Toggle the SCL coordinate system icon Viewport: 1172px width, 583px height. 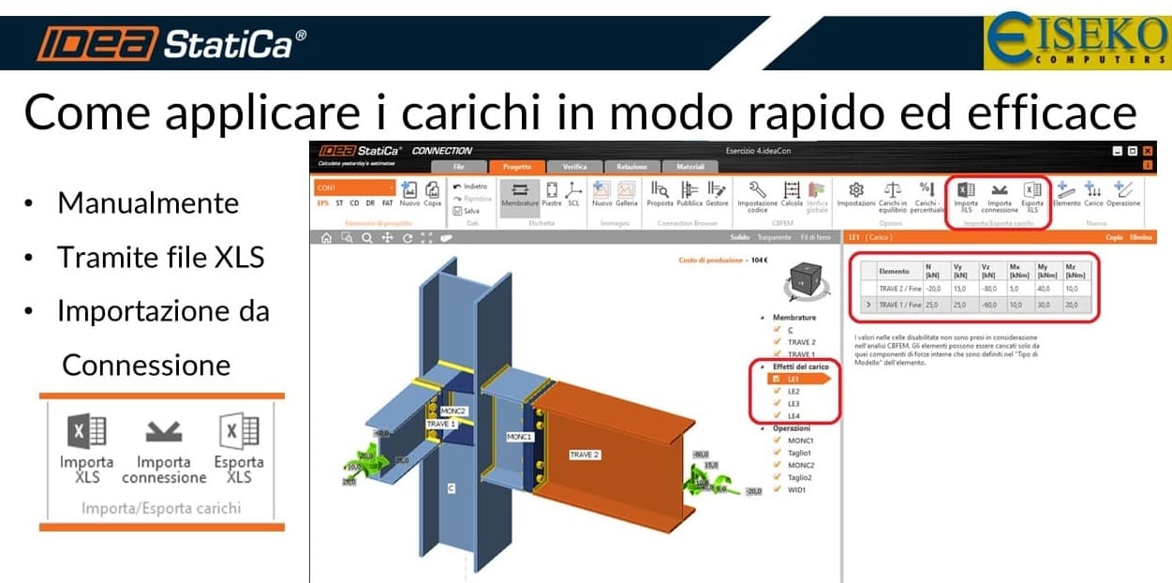tap(573, 193)
